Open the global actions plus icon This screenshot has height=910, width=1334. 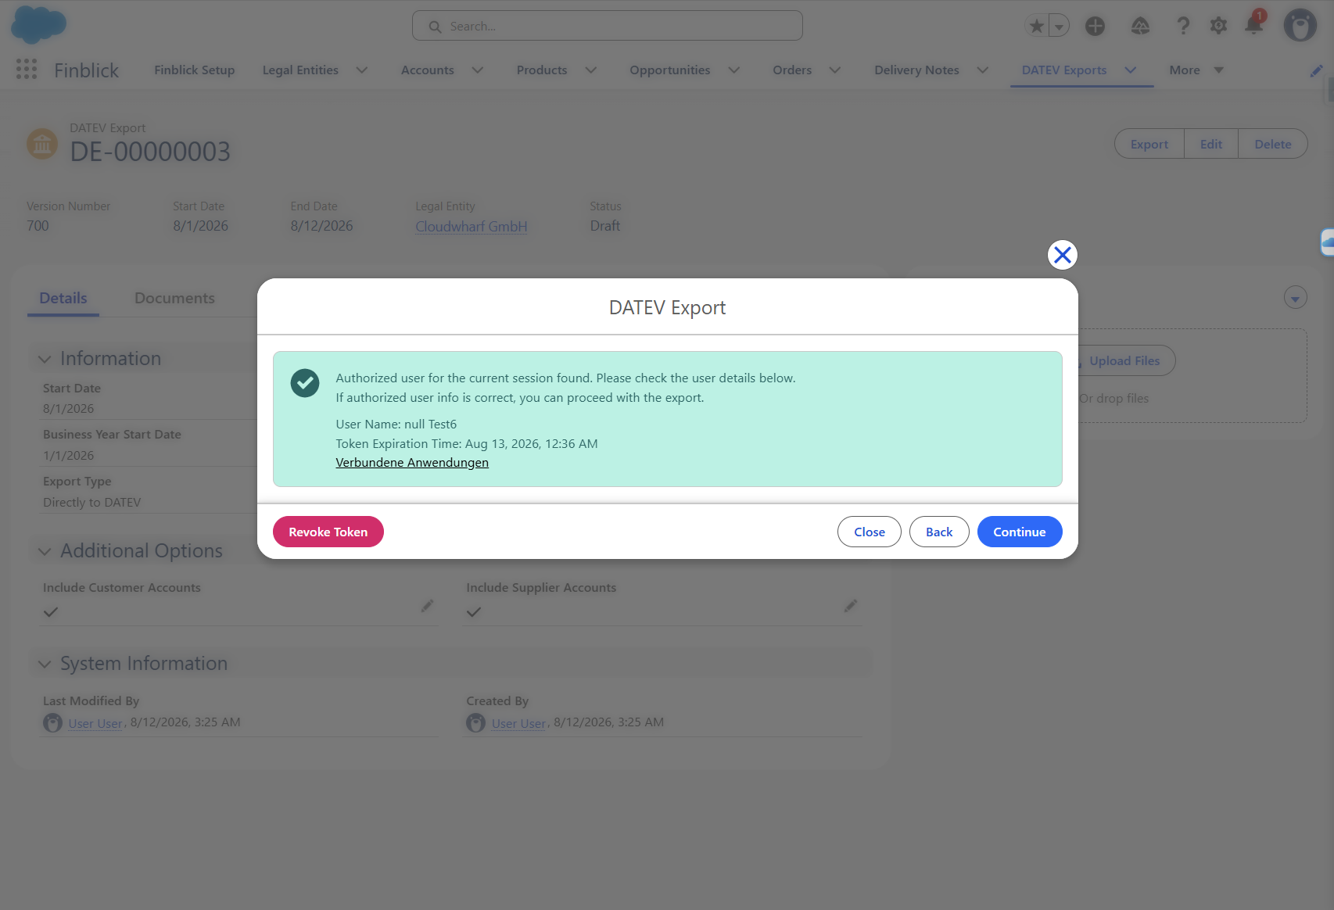coord(1096,27)
